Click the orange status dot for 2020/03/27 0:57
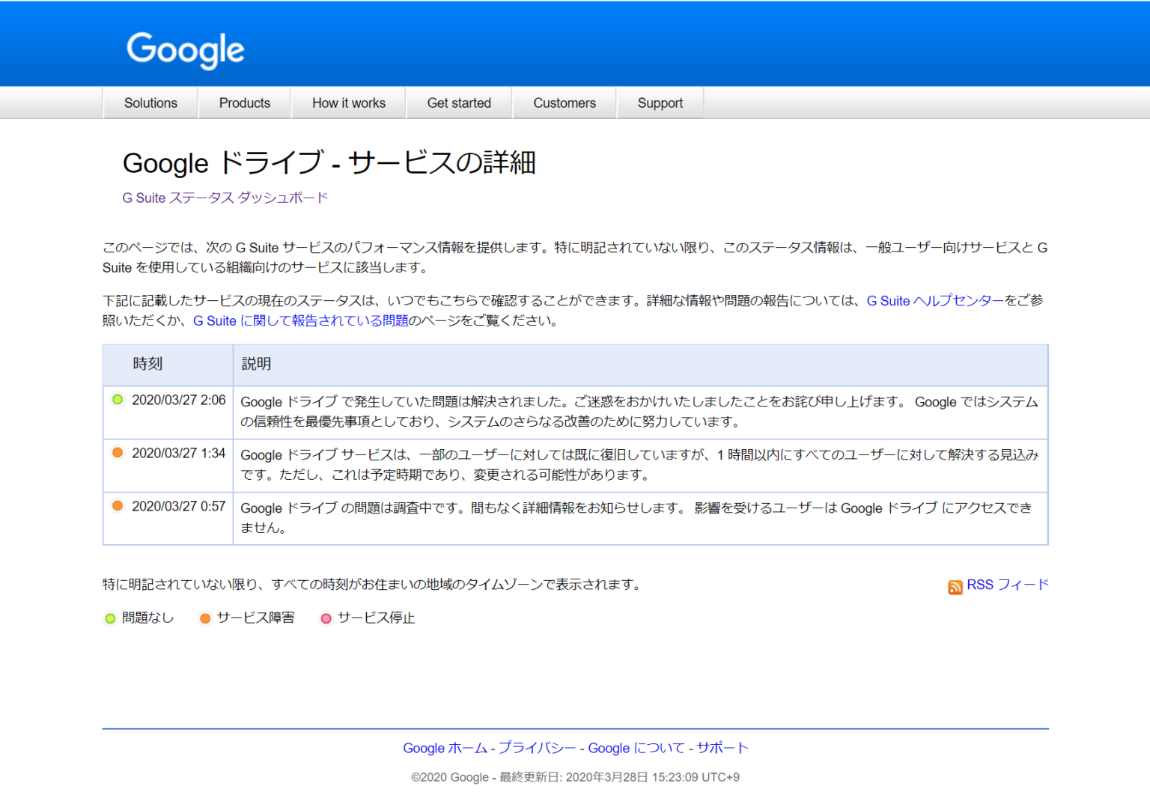The image size is (1150, 792). pyautogui.click(x=118, y=505)
